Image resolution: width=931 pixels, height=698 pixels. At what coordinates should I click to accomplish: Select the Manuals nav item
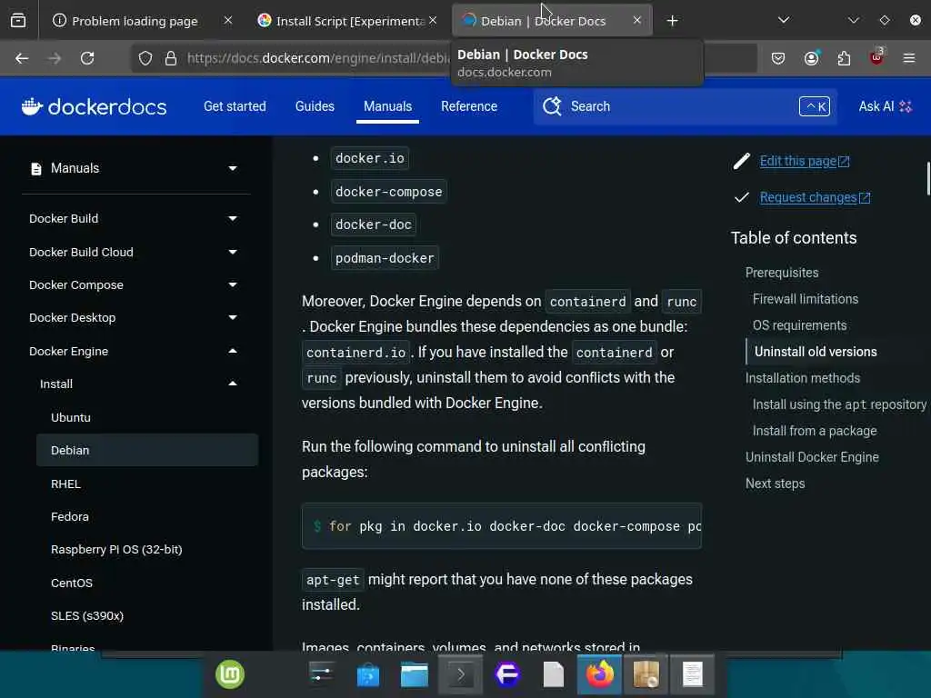tap(387, 106)
